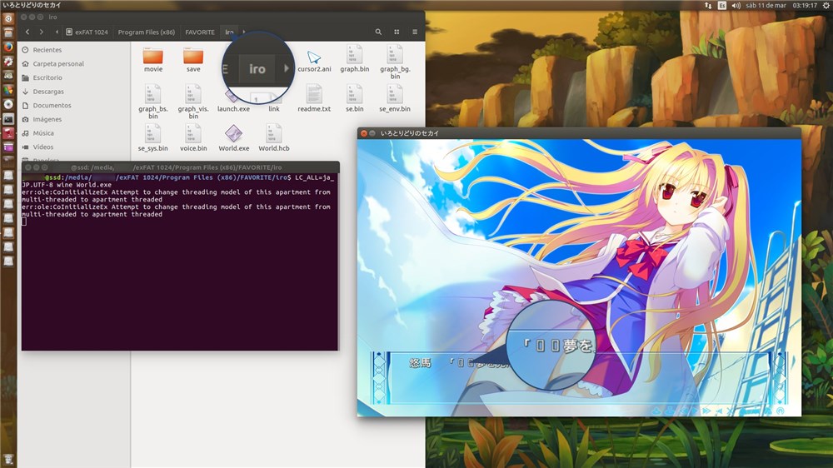Open the Es keyboard layout indicator
This screenshot has width=833, height=468.
[x=722, y=5]
